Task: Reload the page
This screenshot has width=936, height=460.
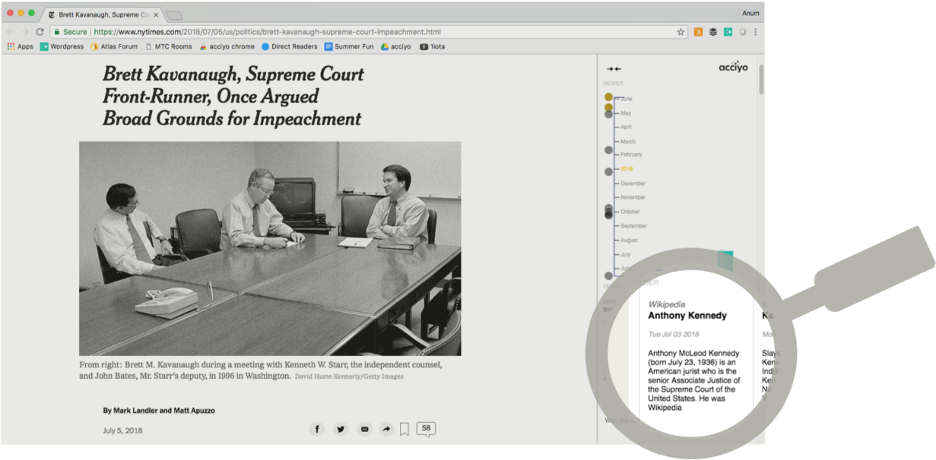Action: 40,32
